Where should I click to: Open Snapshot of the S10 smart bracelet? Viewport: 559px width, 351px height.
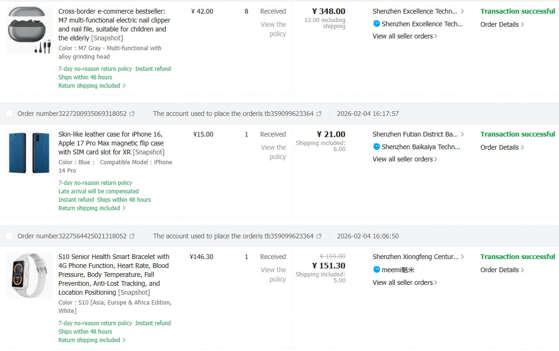pos(134,292)
